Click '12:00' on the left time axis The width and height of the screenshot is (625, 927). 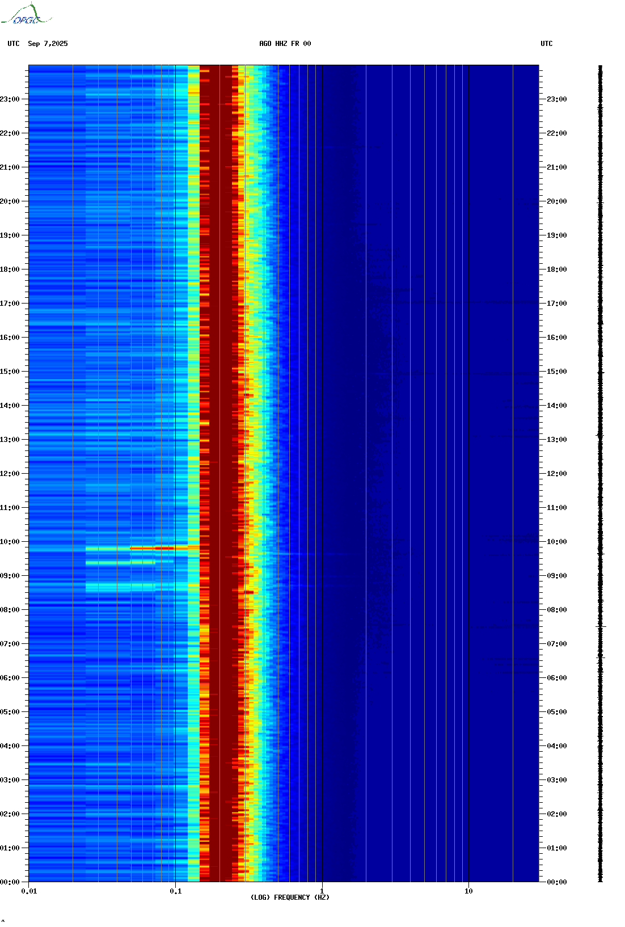(x=10, y=474)
